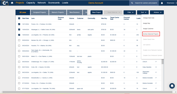Open the Houston, TX -> Atlanta lane

pos(41,45)
